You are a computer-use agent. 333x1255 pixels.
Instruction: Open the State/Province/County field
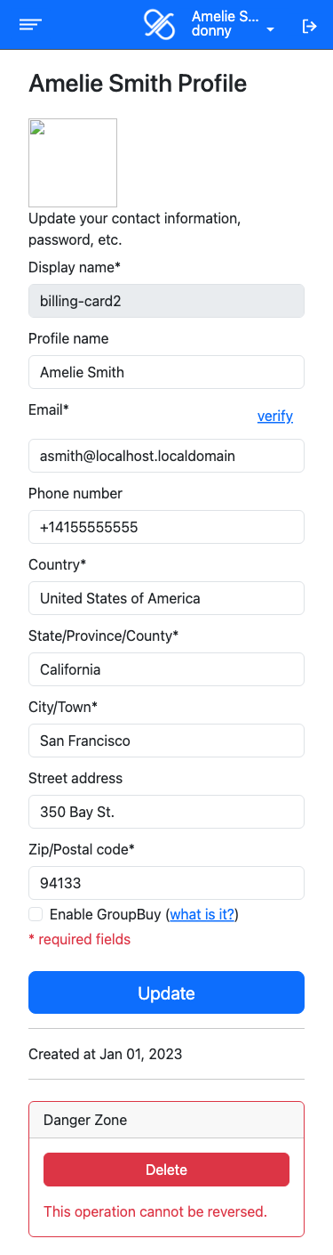166,669
